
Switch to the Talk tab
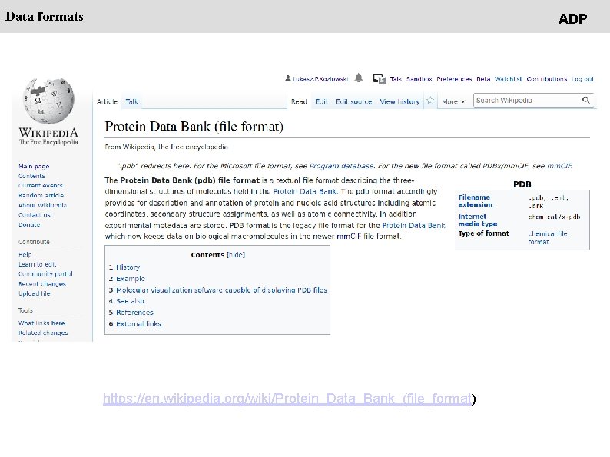[132, 101]
